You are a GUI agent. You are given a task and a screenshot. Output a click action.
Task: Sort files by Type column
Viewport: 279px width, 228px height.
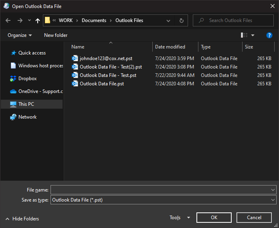[x=206, y=47]
